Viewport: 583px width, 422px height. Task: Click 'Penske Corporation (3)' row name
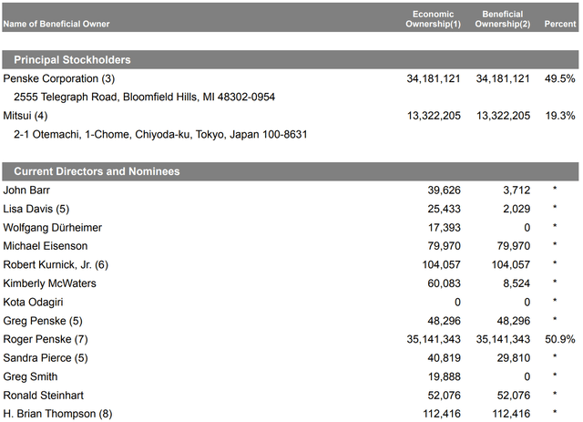click(x=59, y=79)
